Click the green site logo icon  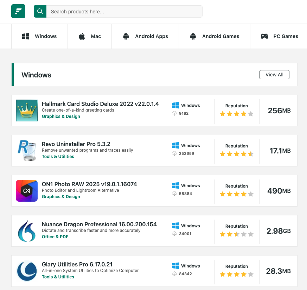coord(18,11)
